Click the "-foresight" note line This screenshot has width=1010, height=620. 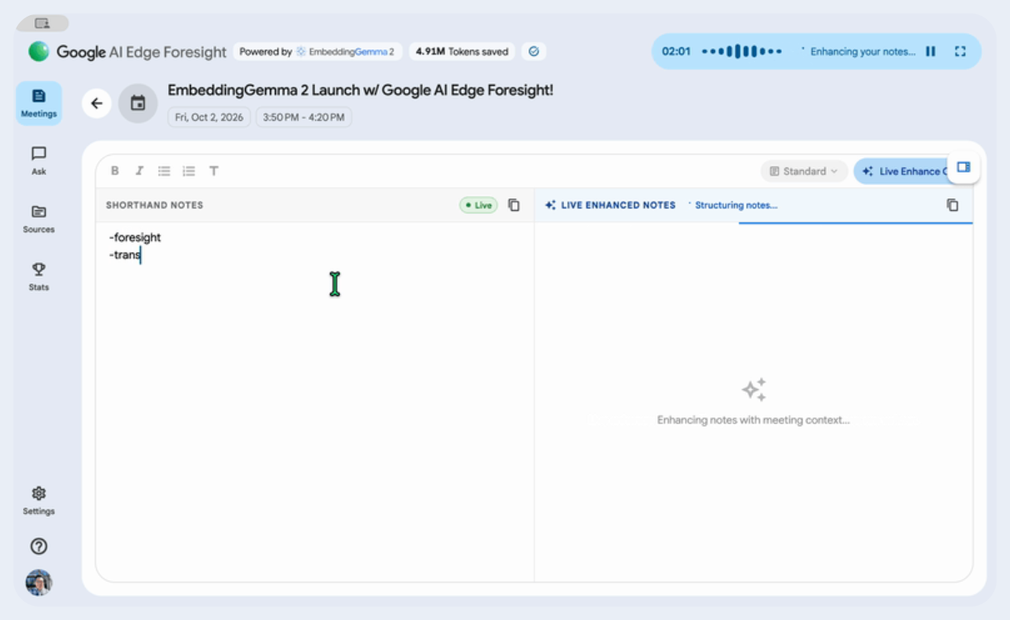tap(135, 237)
